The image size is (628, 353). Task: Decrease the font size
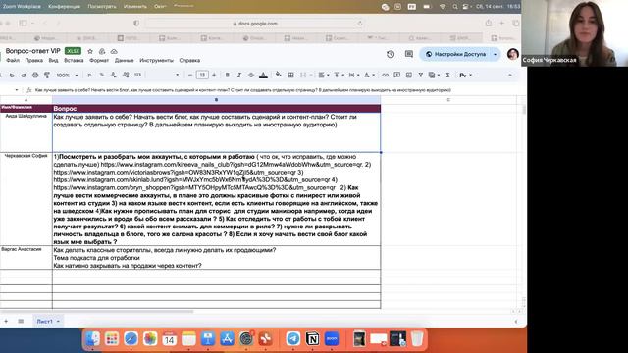coord(190,75)
